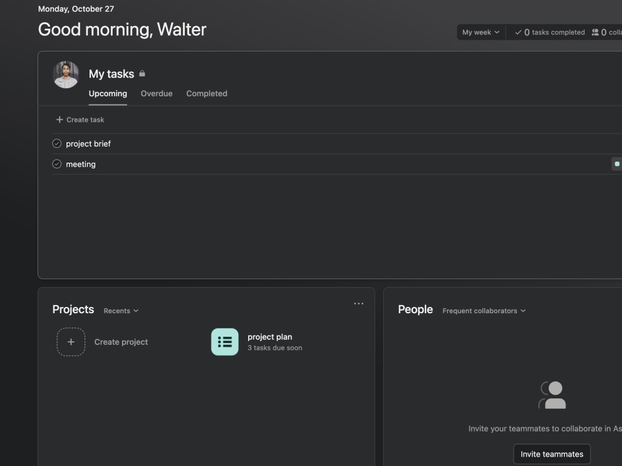Image resolution: width=622 pixels, height=466 pixels.
Task: Switch to the Overdue tab
Action: [157, 94]
